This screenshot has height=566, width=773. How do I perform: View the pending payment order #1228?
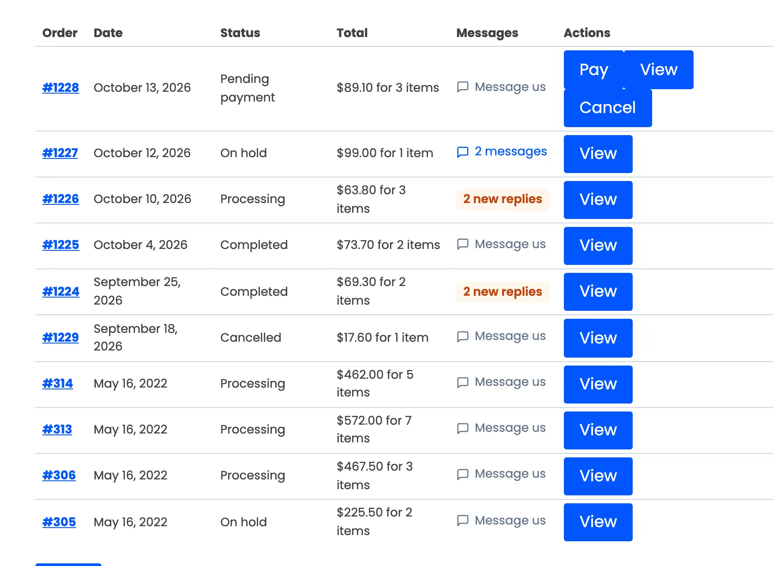[659, 70]
